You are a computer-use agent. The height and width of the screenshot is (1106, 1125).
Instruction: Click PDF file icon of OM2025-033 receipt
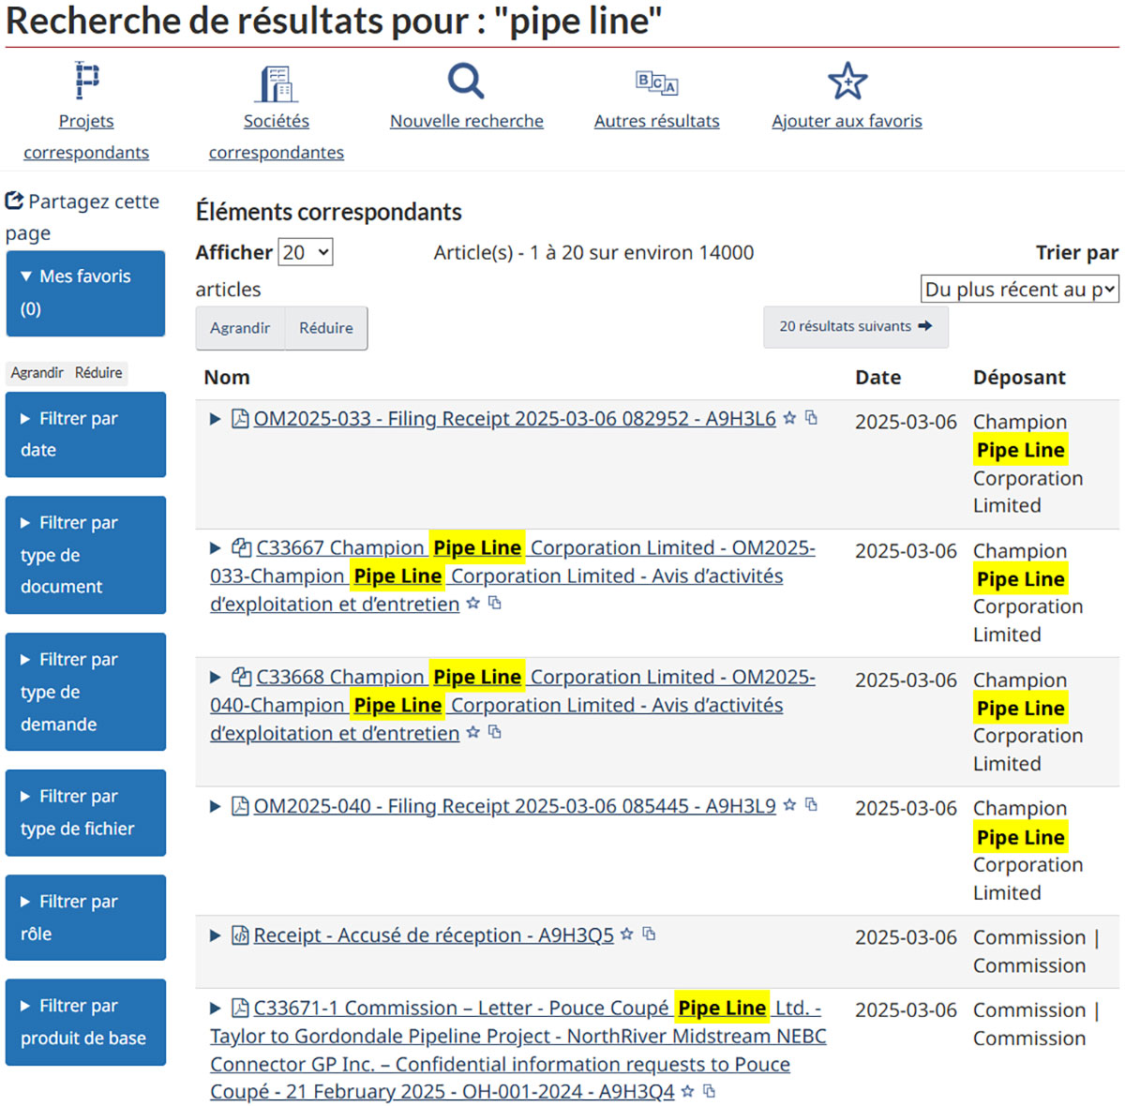[x=240, y=418]
